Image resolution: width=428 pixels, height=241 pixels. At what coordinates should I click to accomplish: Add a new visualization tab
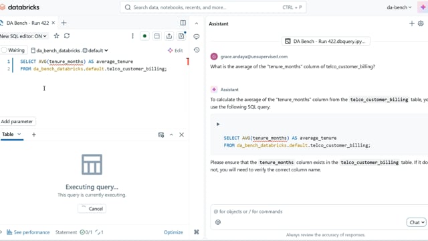pos(34,135)
